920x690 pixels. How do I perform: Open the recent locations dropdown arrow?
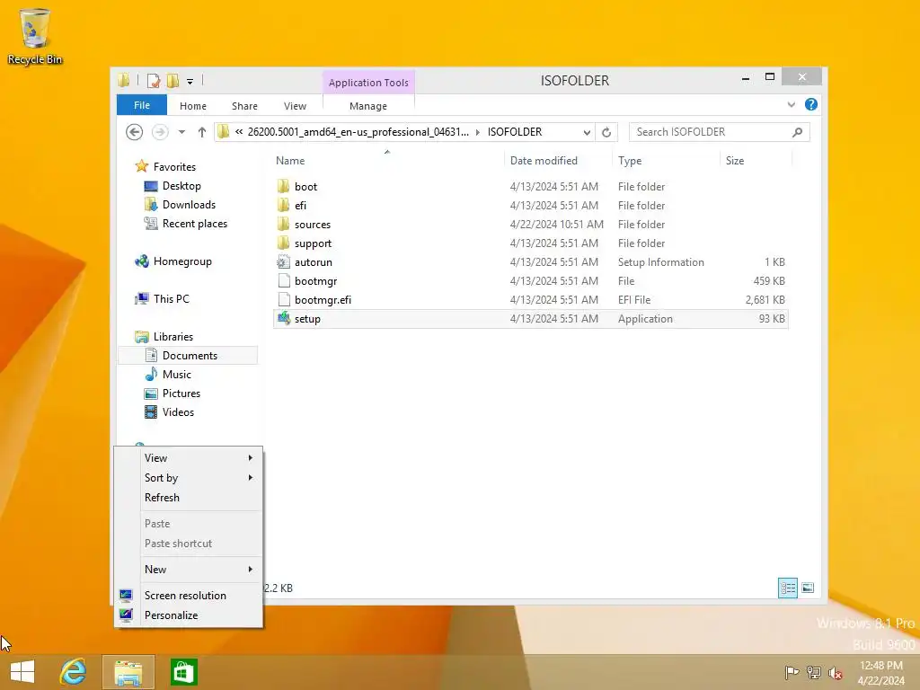tap(181, 132)
